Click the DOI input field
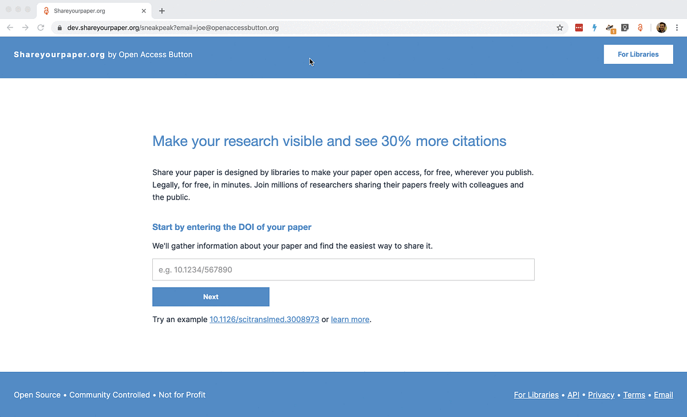Image resolution: width=687 pixels, height=417 pixels. [x=343, y=269]
